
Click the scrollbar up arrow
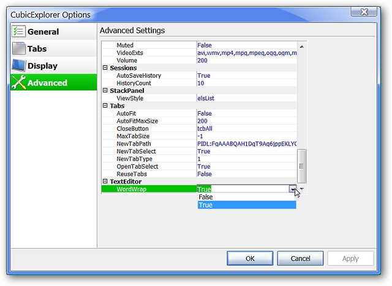[302, 46]
